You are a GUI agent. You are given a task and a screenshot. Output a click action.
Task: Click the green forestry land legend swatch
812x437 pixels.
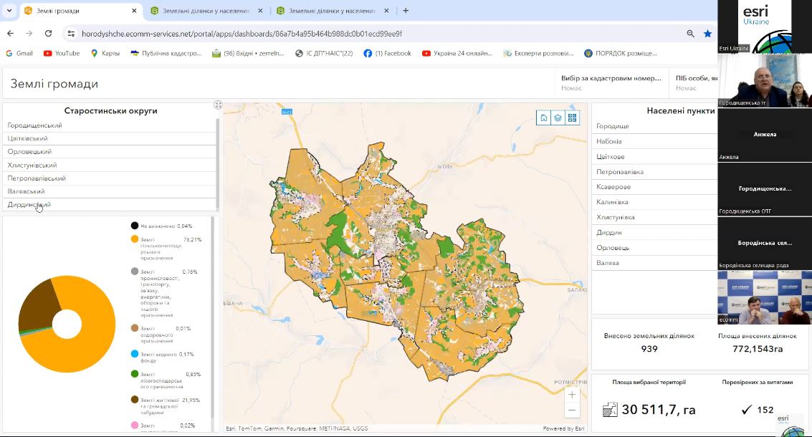[135, 374]
